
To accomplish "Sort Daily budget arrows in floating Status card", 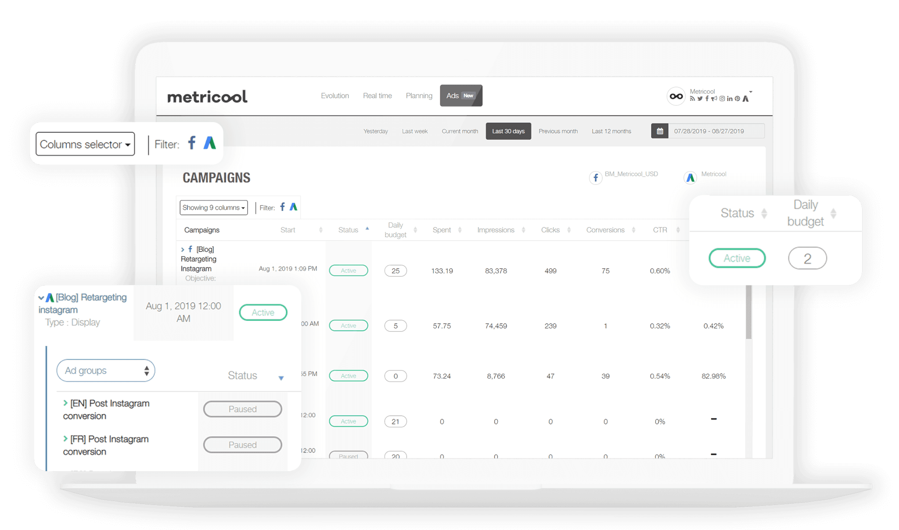I will [x=833, y=213].
